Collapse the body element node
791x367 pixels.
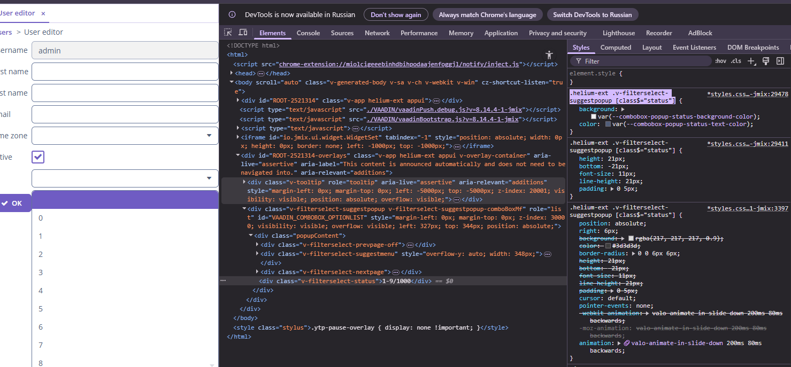pyautogui.click(x=231, y=82)
